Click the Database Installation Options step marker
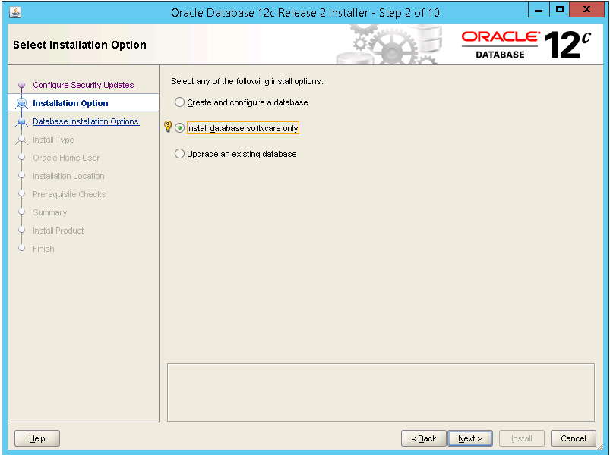The height and width of the screenshot is (455, 610). pyautogui.click(x=22, y=121)
